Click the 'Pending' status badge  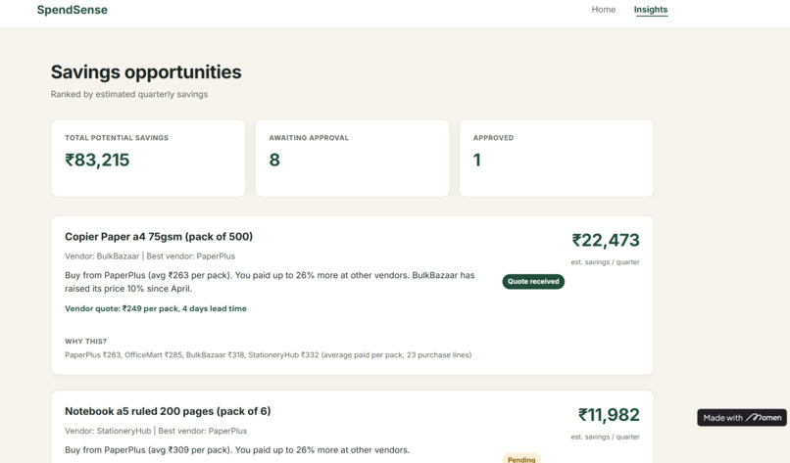[521, 458]
